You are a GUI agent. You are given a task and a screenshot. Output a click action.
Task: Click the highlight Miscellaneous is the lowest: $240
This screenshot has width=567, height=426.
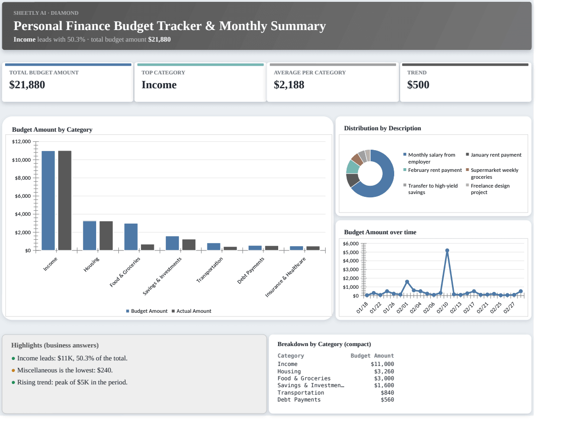pyautogui.click(x=65, y=370)
